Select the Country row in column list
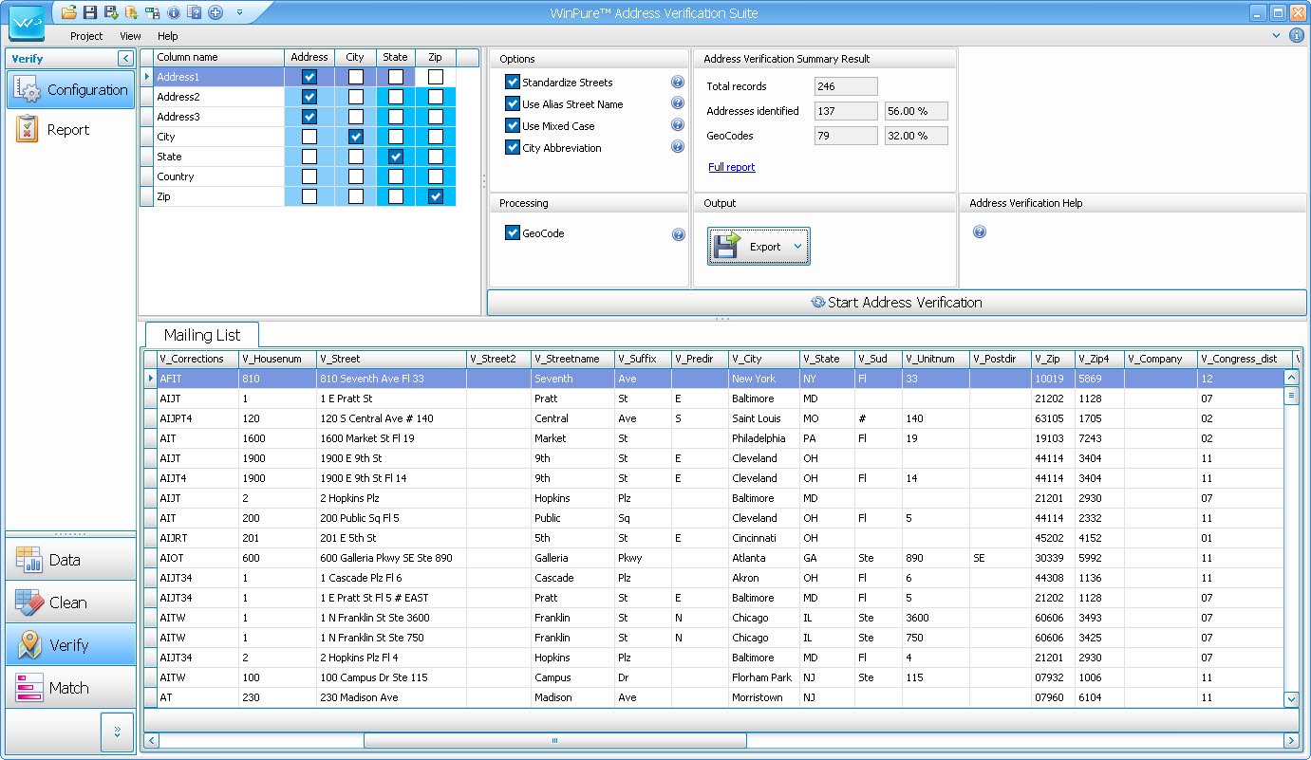 219,176
